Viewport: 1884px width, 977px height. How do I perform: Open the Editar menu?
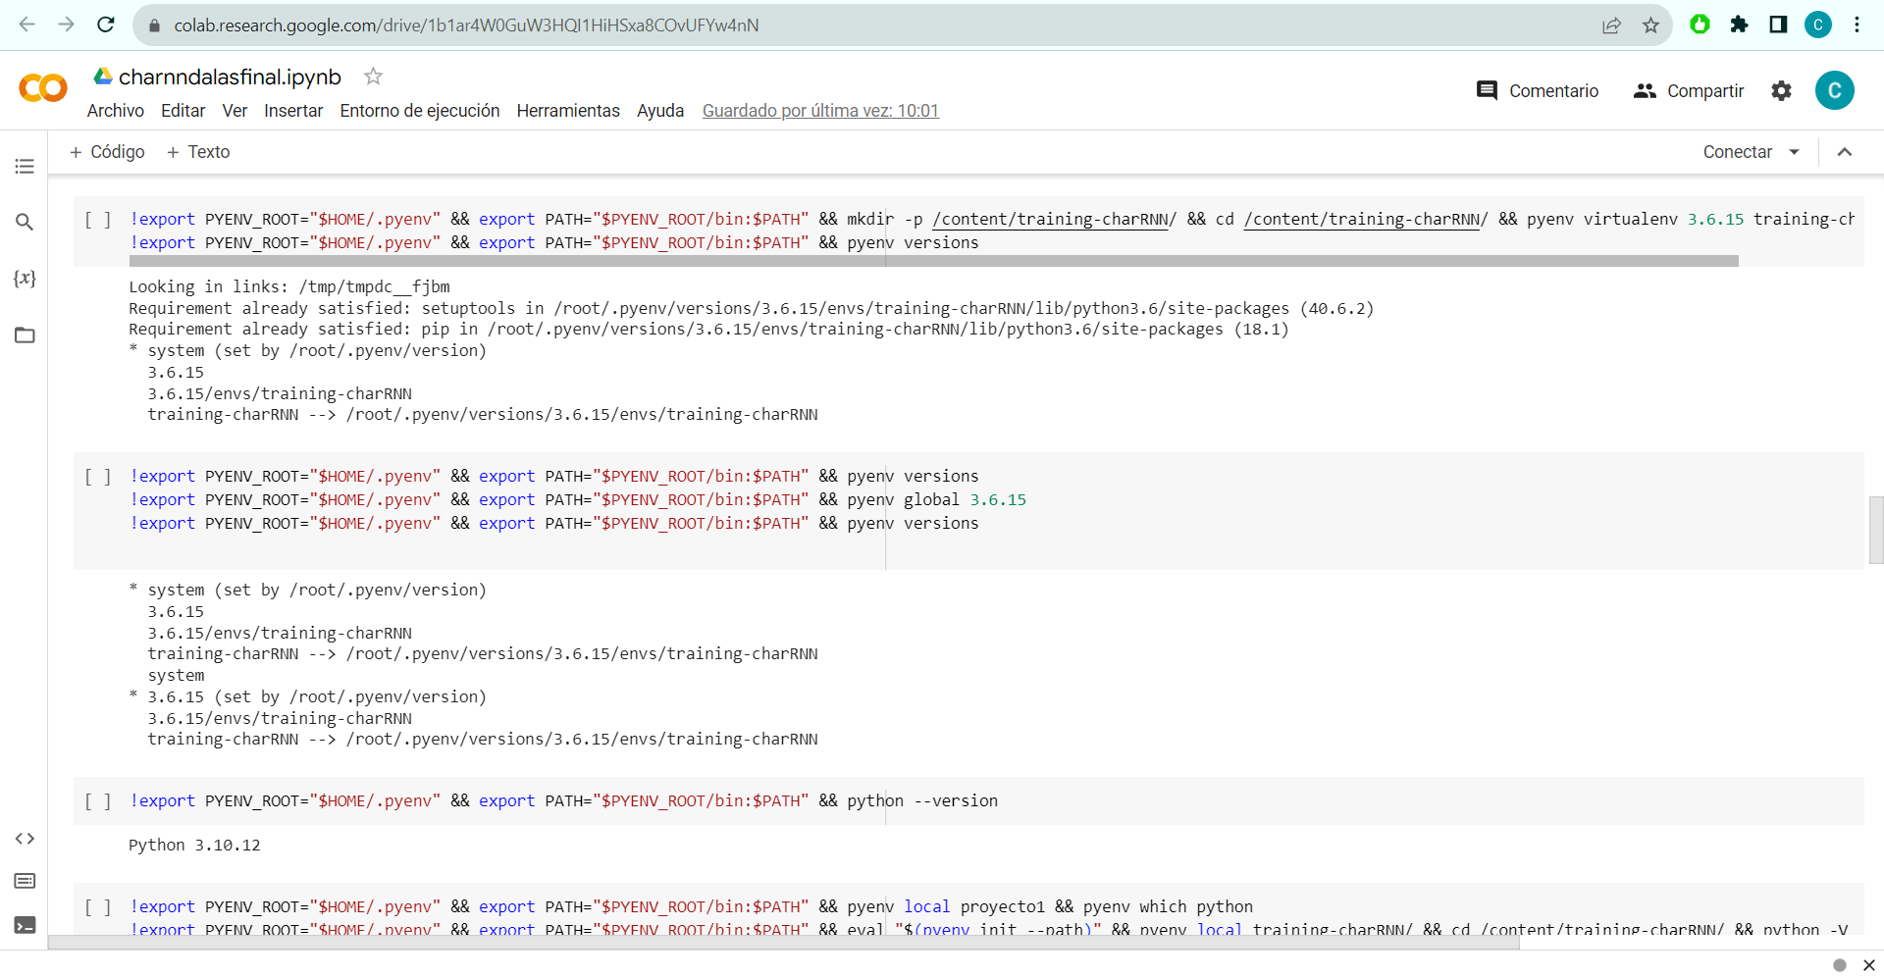tap(183, 111)
